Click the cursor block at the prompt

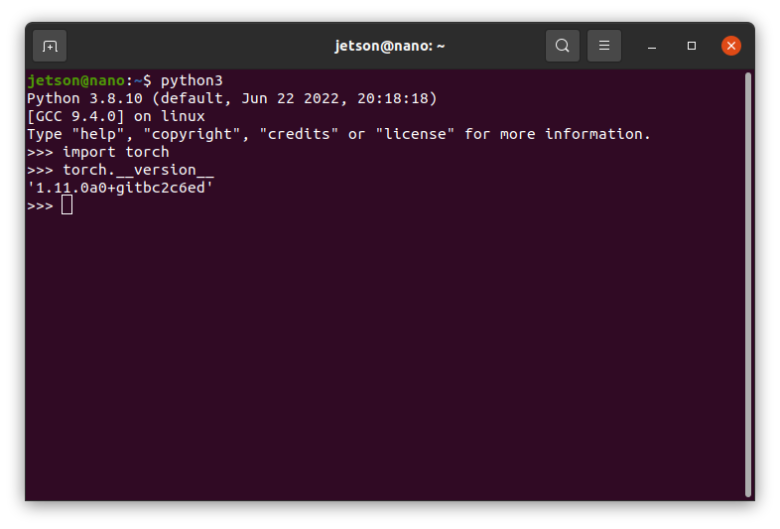[67, 205]
